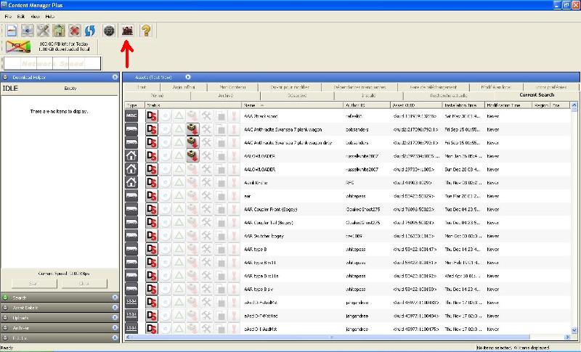Click the red exclamation icon in the AAR type B sw row
The image size is (581, 352).
click(x=234, y=289)
